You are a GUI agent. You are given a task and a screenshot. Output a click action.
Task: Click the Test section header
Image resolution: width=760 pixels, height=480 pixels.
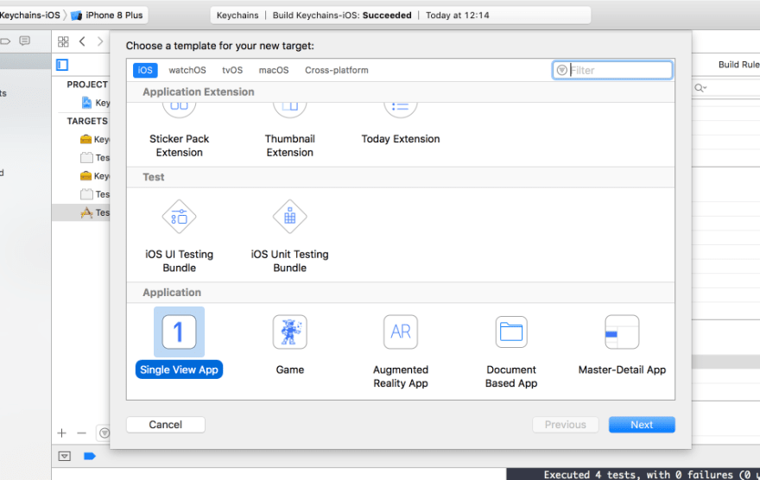(153, 177)
